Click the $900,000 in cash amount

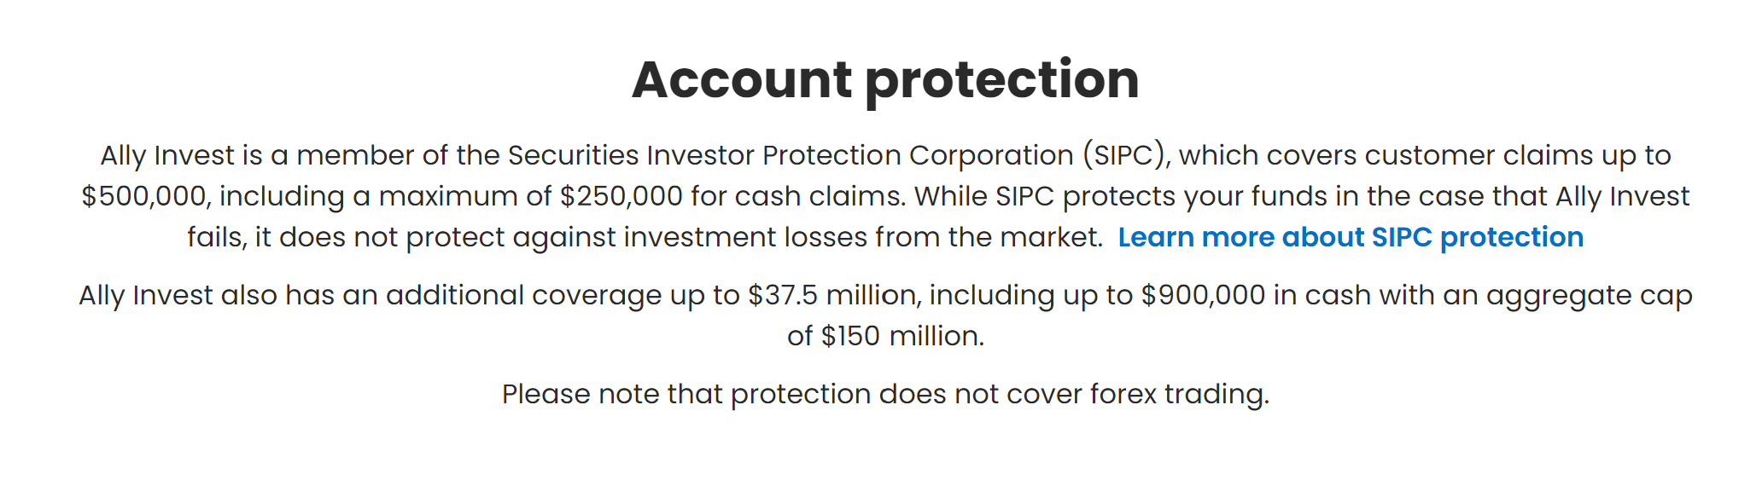pos(1204,295)
